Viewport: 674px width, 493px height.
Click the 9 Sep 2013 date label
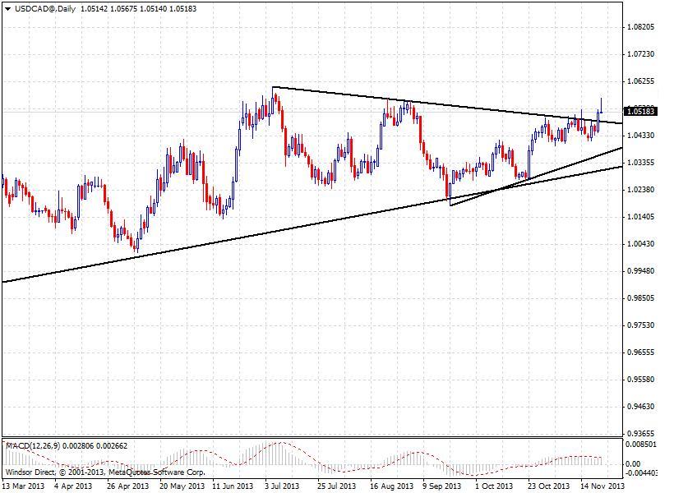click(x=441, y=486)
